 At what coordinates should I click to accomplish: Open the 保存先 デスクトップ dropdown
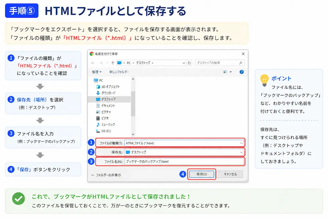coord(184,152)
